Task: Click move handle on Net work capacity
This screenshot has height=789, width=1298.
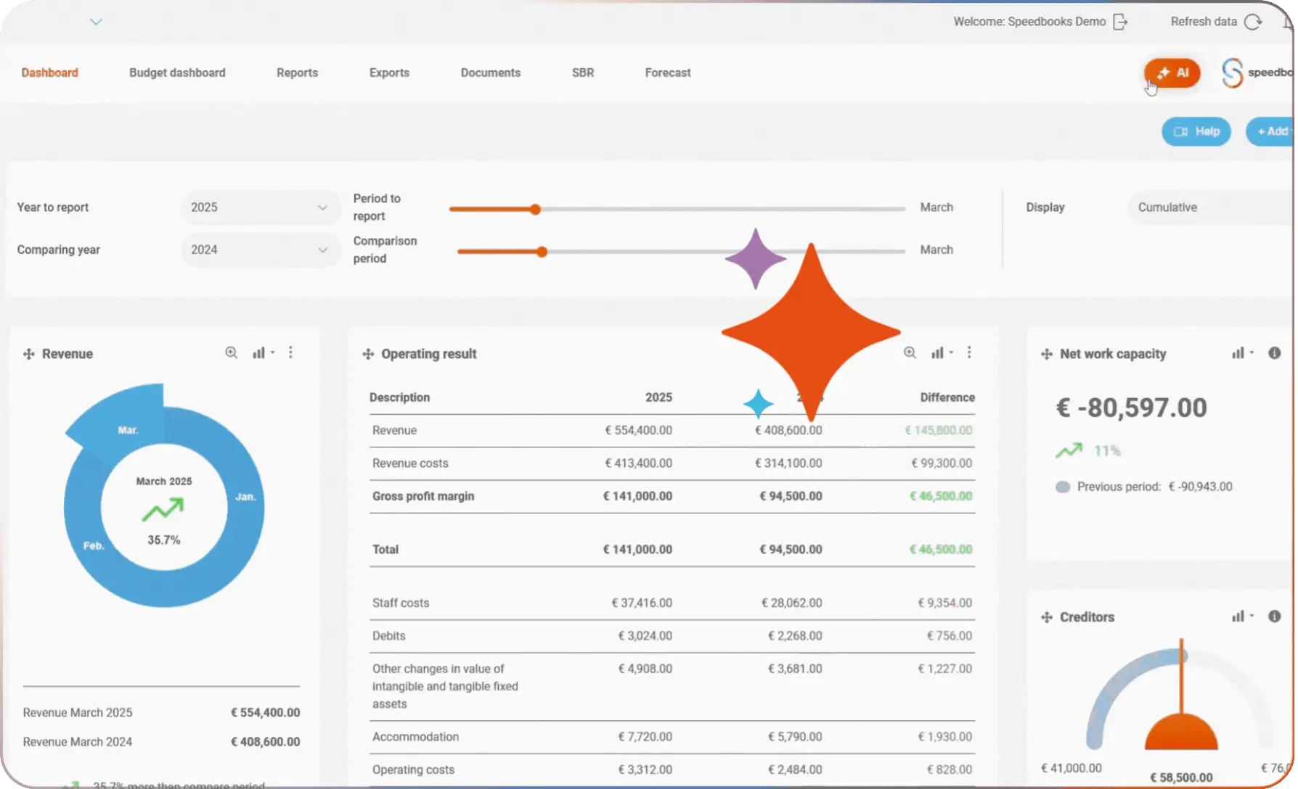Action: 1047,354
